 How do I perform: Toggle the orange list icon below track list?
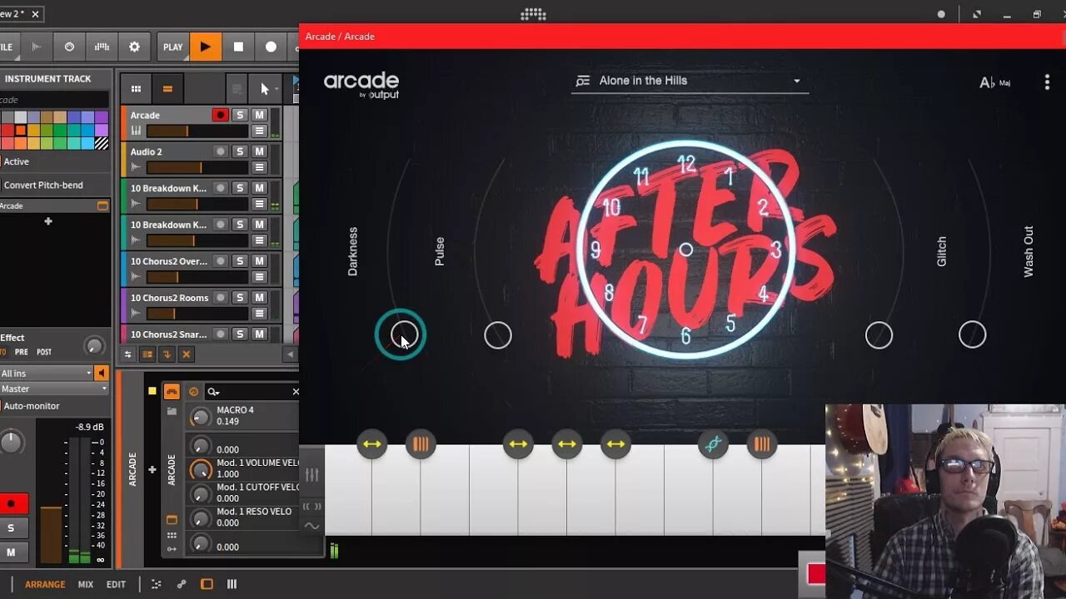pos(147,354)
